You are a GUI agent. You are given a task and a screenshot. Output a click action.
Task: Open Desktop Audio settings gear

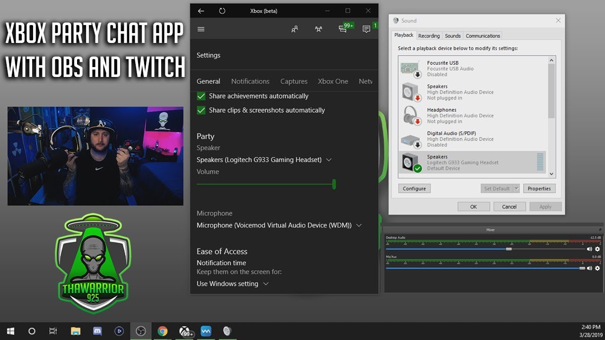[597, 249]
